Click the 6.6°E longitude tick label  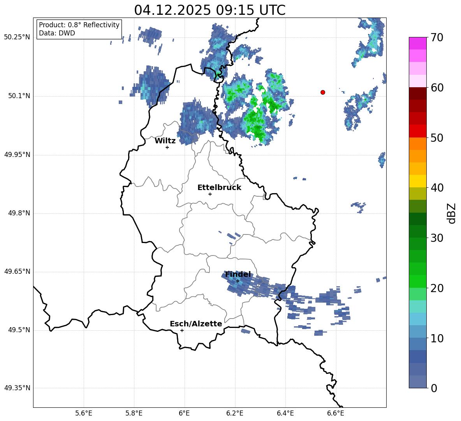pos(336,413)
